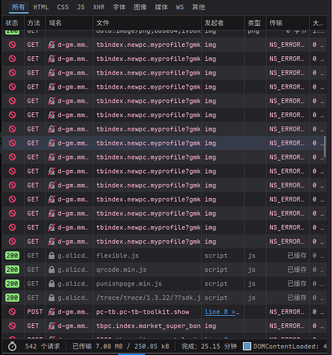This screenshot has height=355, width=332.
Task: Filter requests by 媒体 (media)
Action: pyautogui.click(x=161, y=7)
